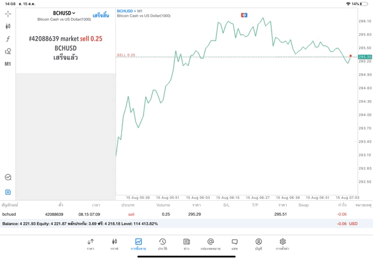
Task: Tap the new order plus icon
Action: pyautogui.click(x=8, y=192)
